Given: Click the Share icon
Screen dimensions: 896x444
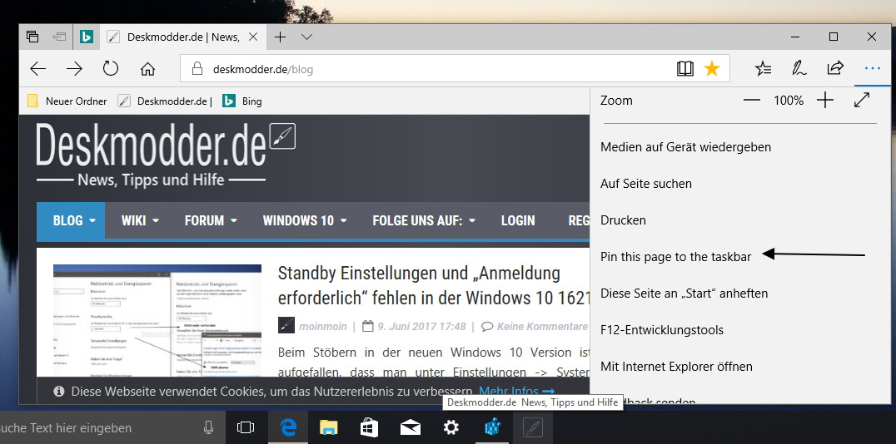Looking at the screenshot, I should (835, 68).
